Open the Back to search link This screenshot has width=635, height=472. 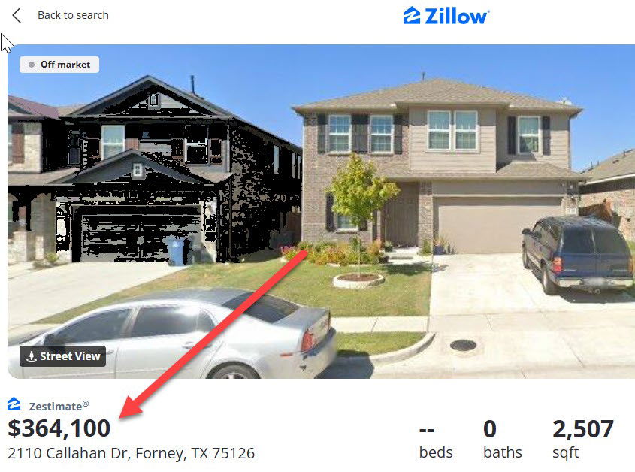[x=74, y=15]
